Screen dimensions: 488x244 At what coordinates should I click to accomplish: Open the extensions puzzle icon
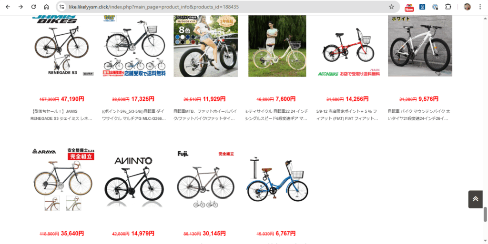[448, 7]
